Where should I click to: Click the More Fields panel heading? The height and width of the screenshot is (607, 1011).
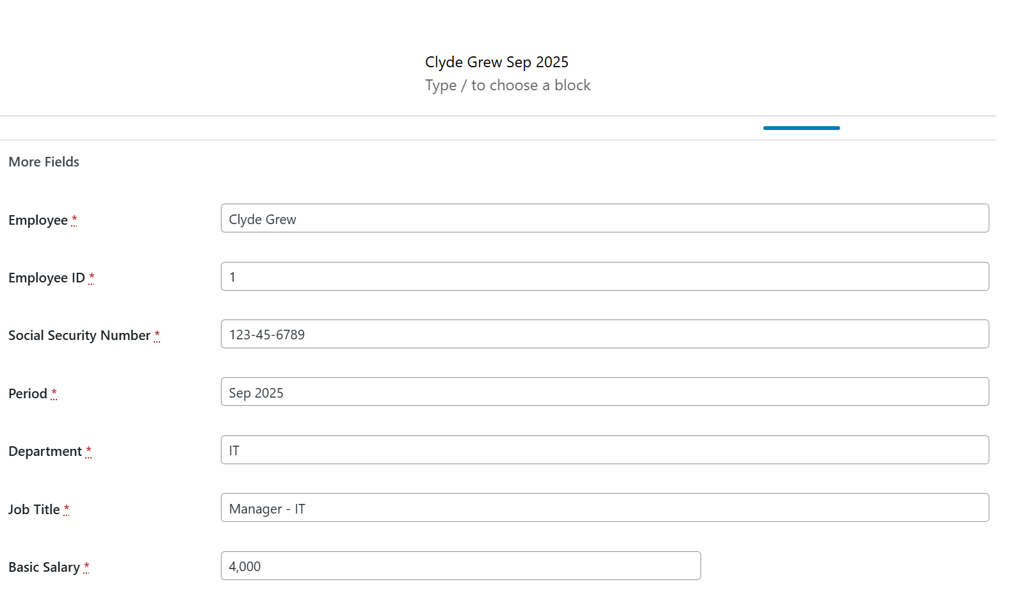point(44,162)
